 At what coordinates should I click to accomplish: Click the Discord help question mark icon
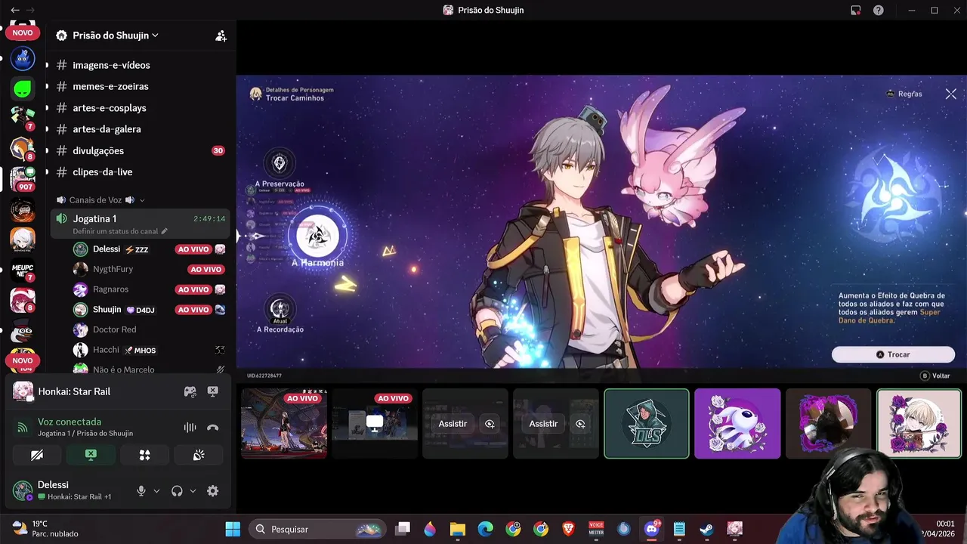click(x=879, y=10)
